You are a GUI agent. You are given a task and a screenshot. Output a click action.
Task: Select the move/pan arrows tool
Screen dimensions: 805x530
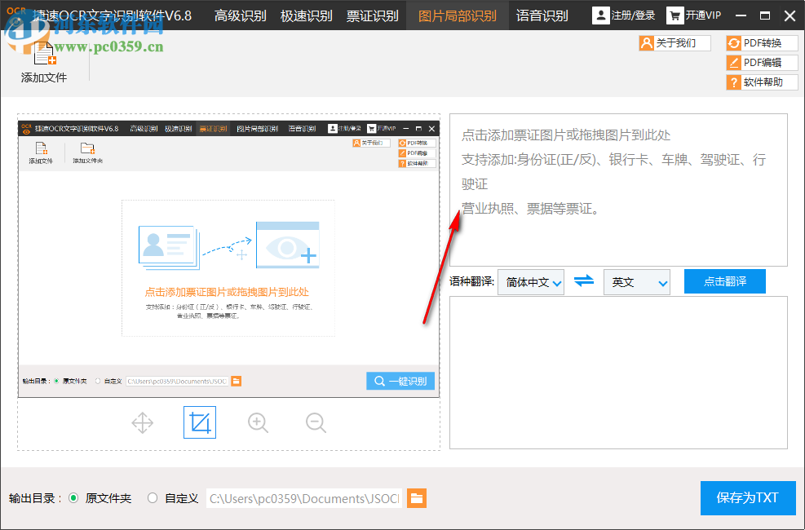pos(142,422)
